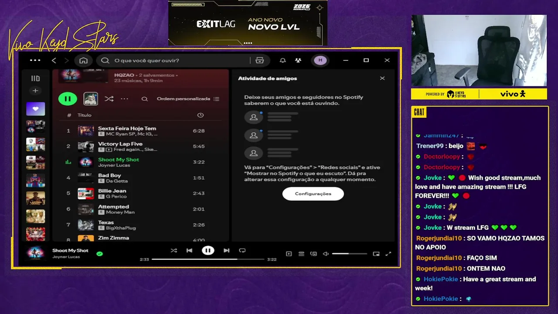The image size is (558, 314).
Task: Open the queue icon
Action: [301, 254]
